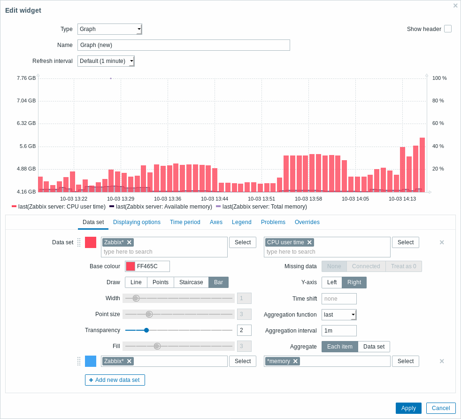Set Draw mode to Points
The image size is (461, 419).
coord(161,282)
